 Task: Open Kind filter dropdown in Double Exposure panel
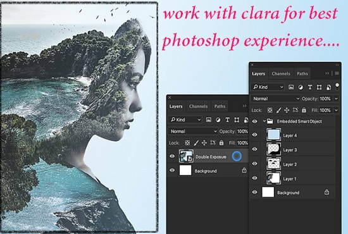185,120
